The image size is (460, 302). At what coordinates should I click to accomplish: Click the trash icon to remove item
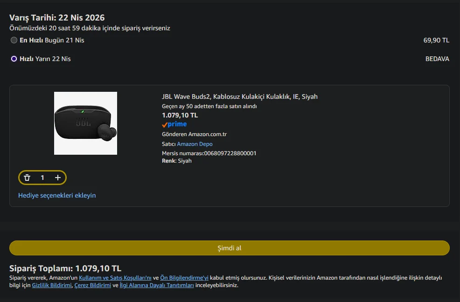coord(27,178)
